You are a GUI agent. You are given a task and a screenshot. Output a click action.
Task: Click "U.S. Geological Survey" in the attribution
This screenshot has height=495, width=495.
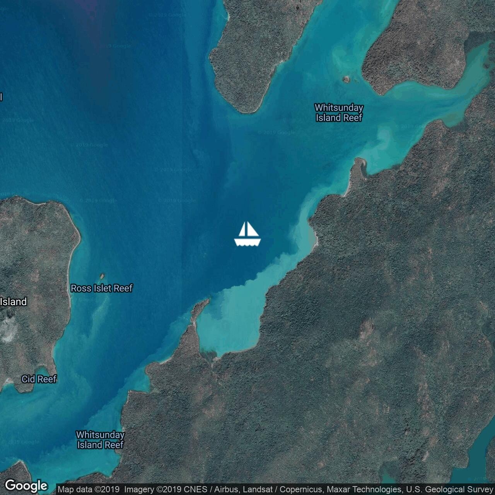click(x=449, y=490)
